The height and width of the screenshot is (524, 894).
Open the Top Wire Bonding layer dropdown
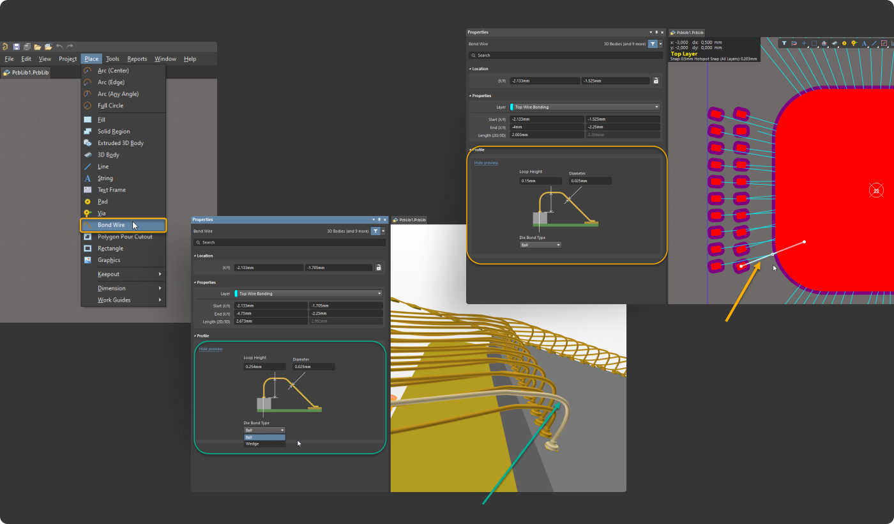[x=584, y=107]
